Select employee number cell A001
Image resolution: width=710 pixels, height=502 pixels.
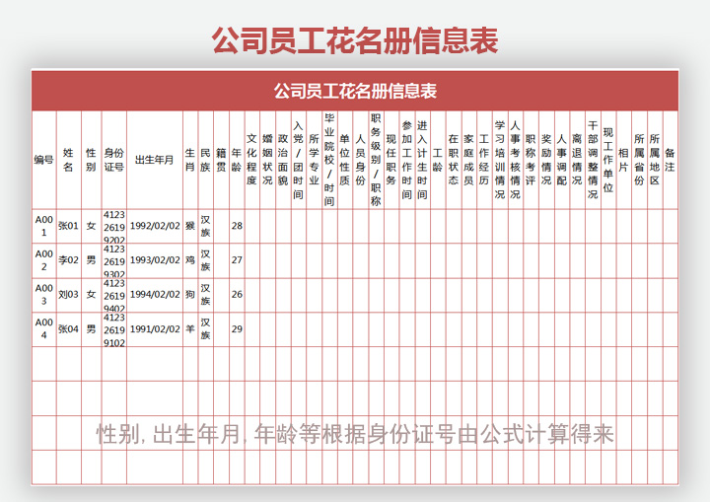pos(44,226)
